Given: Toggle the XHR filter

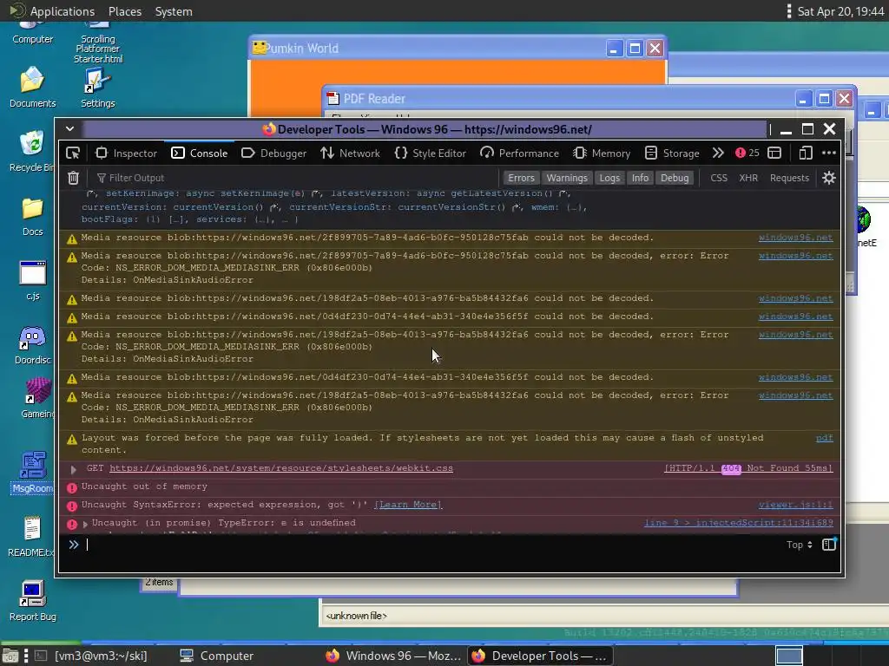Looking at the screenshot, I should (748, 178).
